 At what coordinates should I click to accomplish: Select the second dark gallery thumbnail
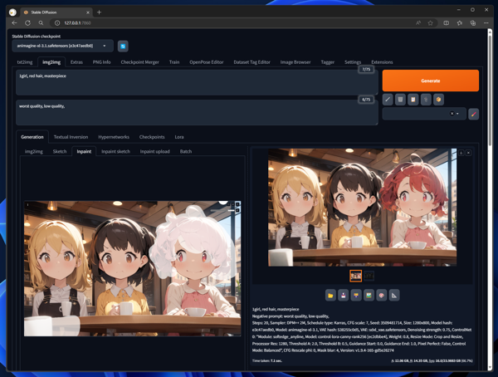[x=369, y=276]
